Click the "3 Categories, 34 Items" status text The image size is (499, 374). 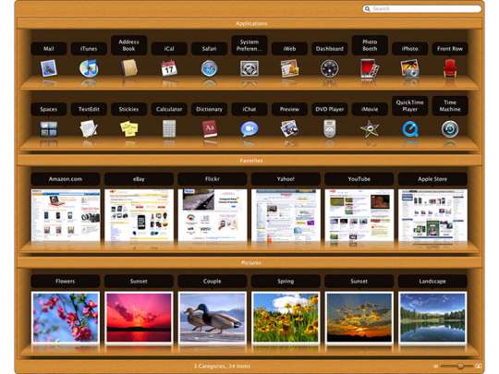point(222,367)
